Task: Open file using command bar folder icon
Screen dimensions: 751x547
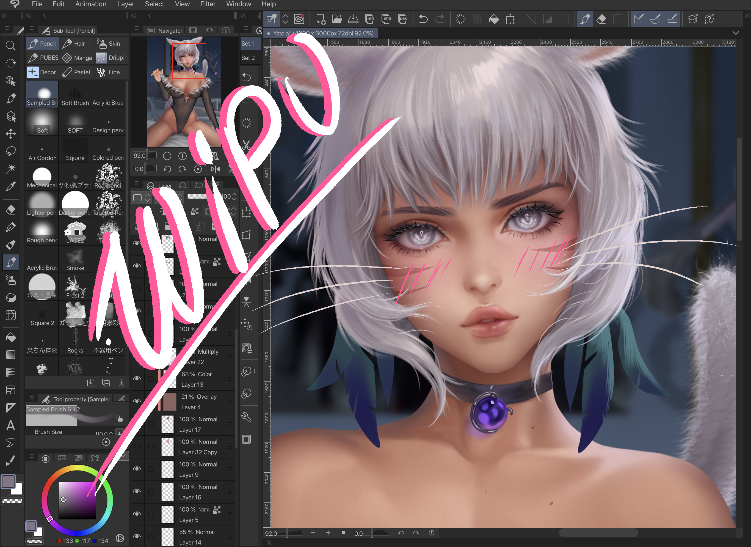Action: 337,19
